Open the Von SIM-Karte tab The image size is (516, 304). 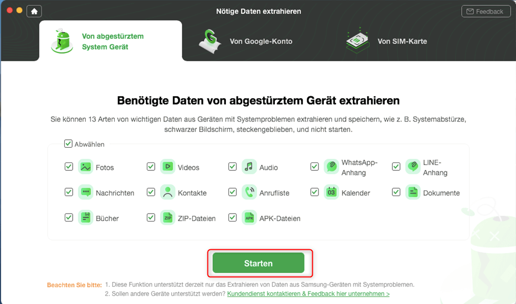coord(387,41)
